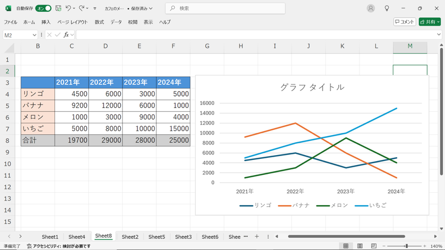
Task: Click the 2021年 table header cell
Action: 72,82
